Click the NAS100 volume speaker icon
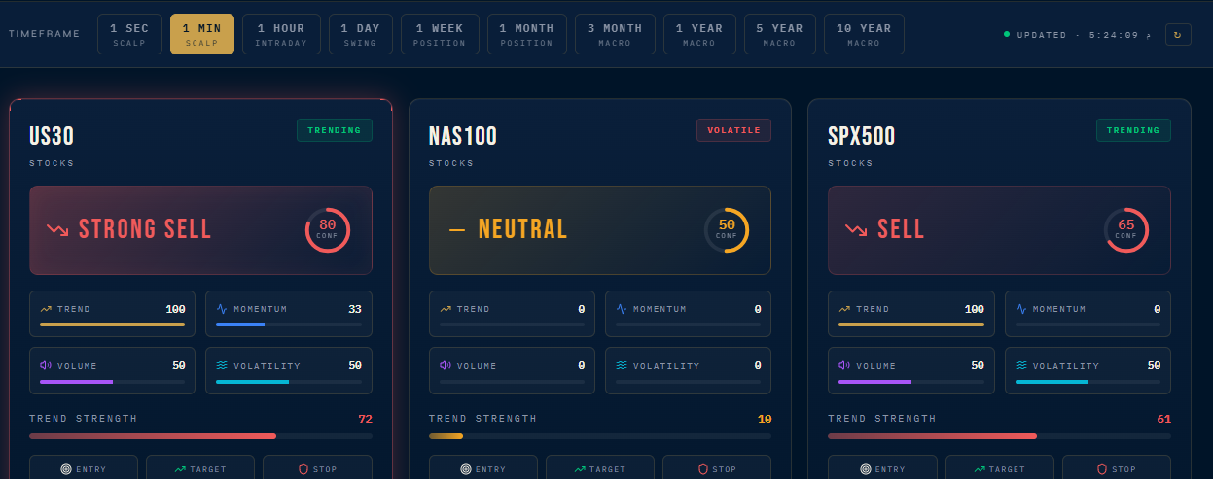1213x479 pixels. [446, 366]
